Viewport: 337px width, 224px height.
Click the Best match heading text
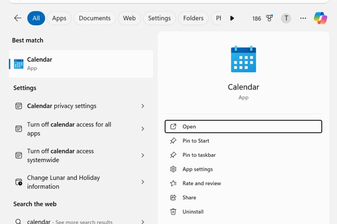point(28,40)
